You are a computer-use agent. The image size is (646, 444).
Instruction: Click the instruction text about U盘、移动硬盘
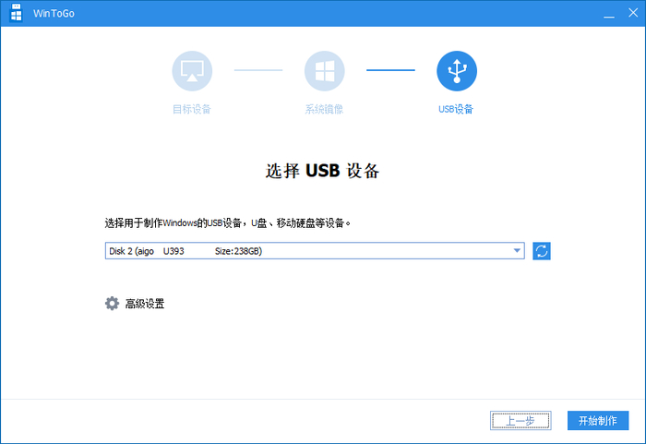tap(228, 223)
